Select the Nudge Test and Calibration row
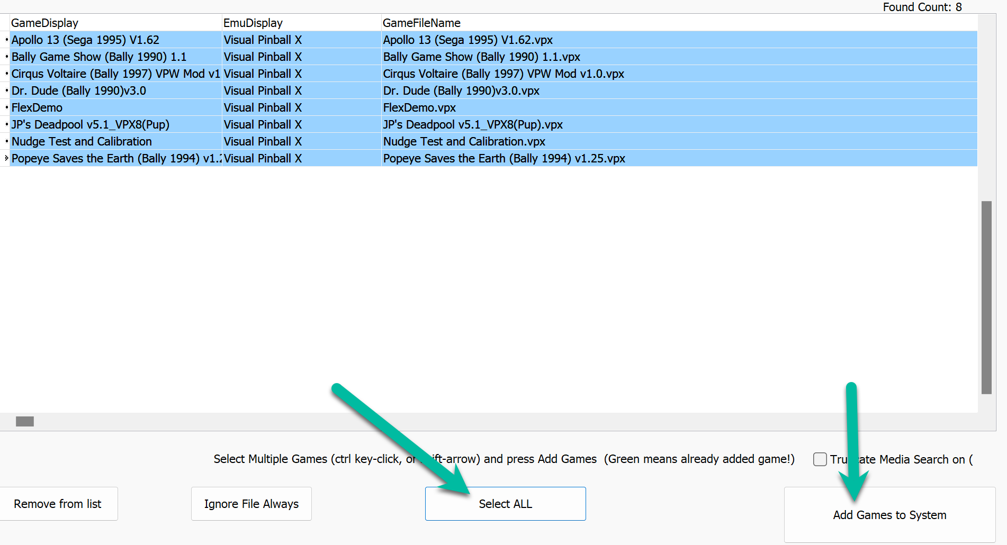This screenshot has width=1007, height=545. (x=106, y=141)
